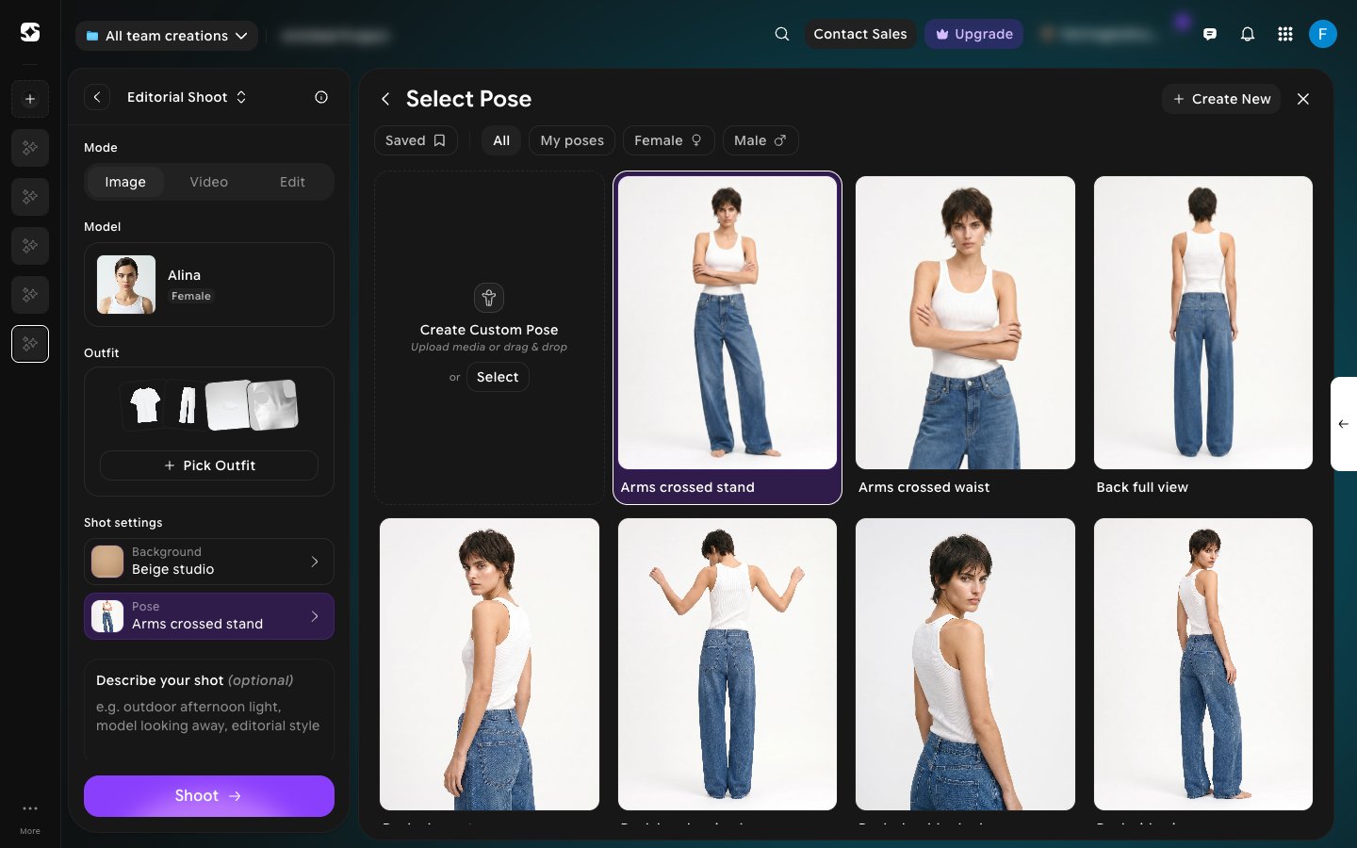Close the Select Pose panel
1357x848 pixels.
click(x=1303, y=99)
